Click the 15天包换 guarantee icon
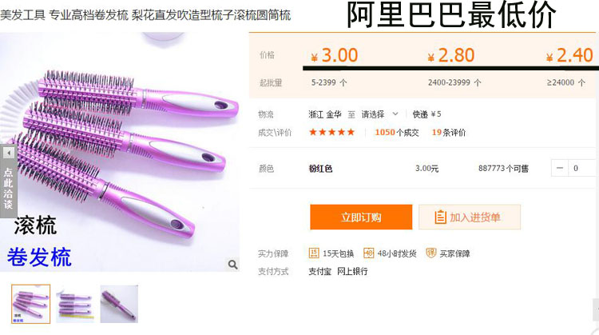The width and height of the screenshot is (599, 335). point(314,253)
